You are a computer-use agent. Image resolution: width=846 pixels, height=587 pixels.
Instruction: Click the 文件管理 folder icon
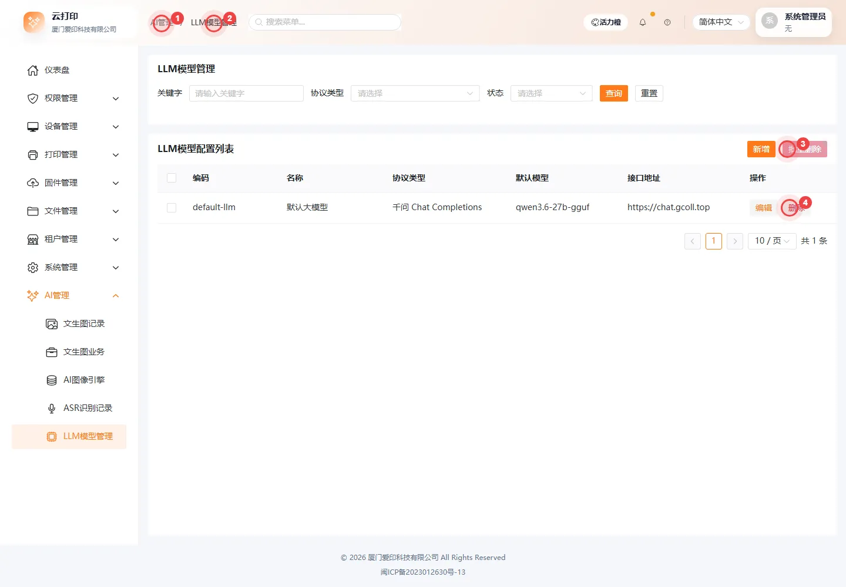tap(33, 211)
